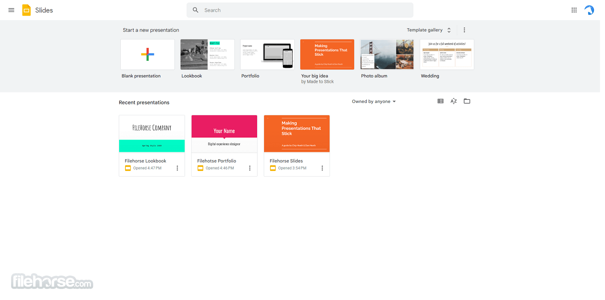Select the Wedding template thumbnail
The height and width of the screenshot is (300, 605).
447,55
